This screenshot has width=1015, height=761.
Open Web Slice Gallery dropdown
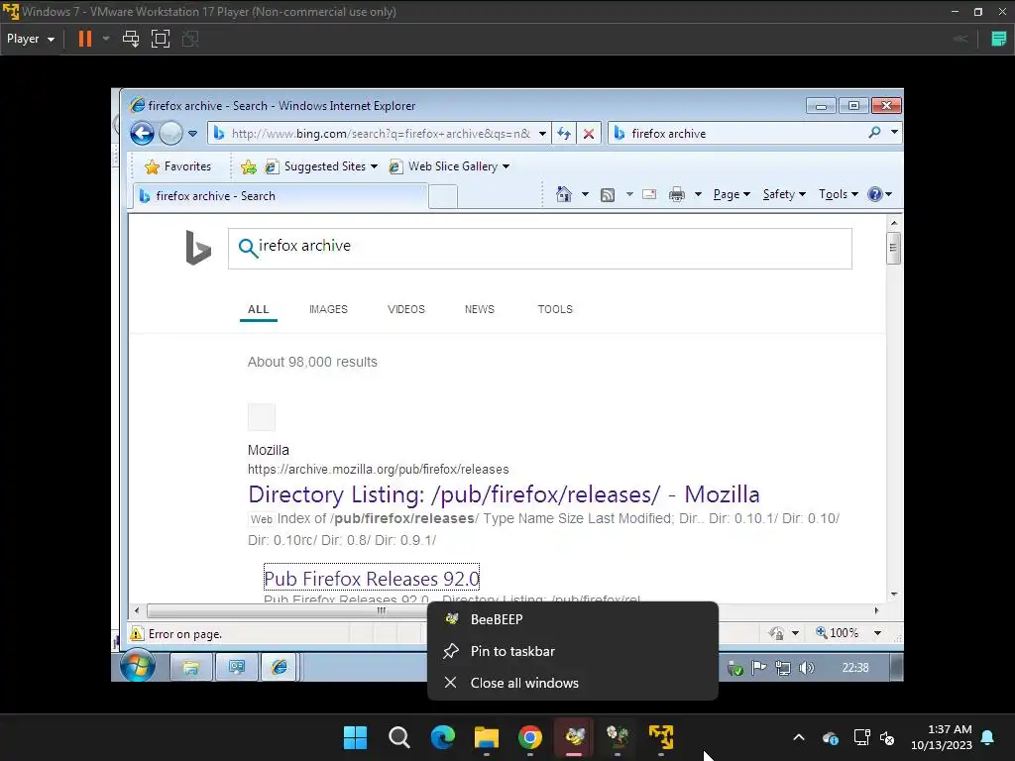pyautogui.click(x=449, y=166)
